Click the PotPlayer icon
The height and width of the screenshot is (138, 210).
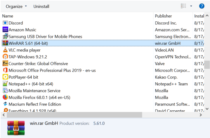click(x=5, y=77)
